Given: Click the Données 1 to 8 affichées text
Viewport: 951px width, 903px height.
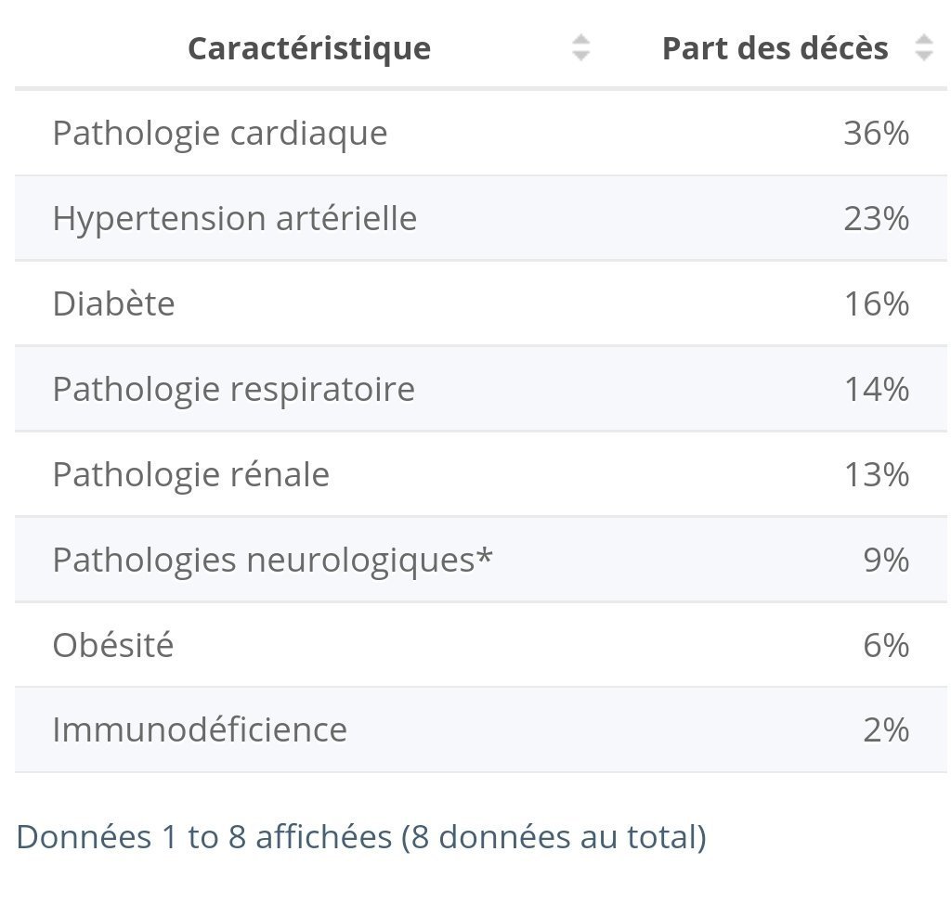Looking at the screenshot, I should [203, 837].
